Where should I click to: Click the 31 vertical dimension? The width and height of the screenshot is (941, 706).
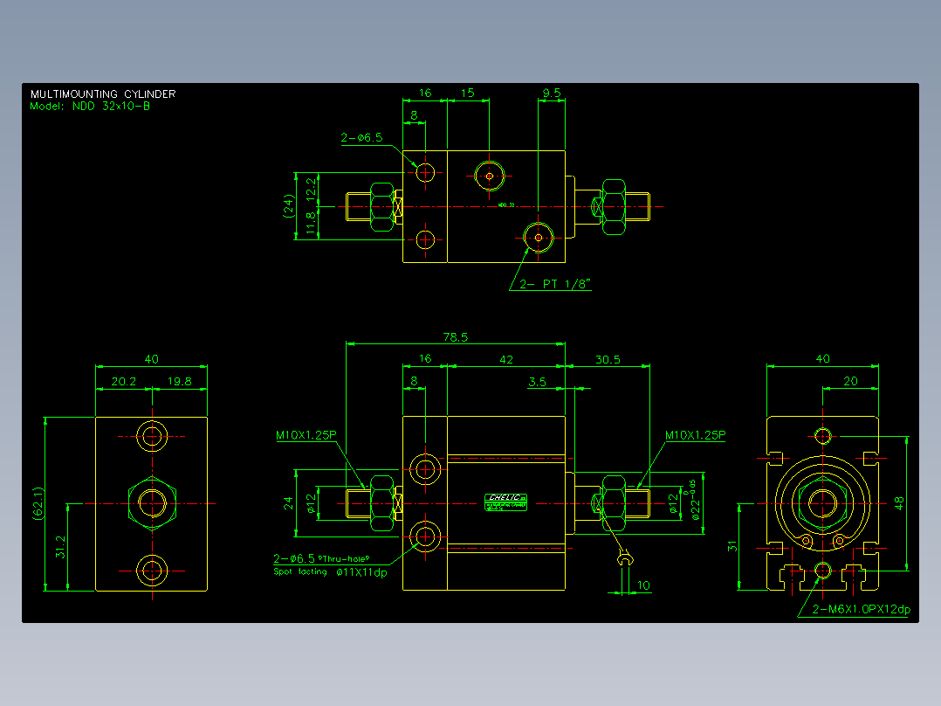click(732, 546)
